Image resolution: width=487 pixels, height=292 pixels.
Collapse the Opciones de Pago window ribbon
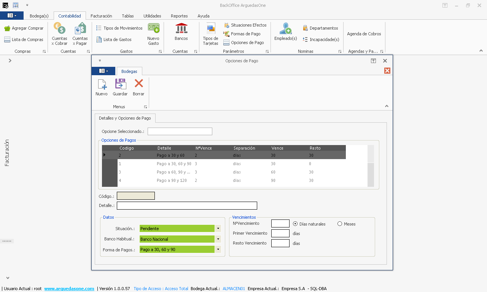387,106
